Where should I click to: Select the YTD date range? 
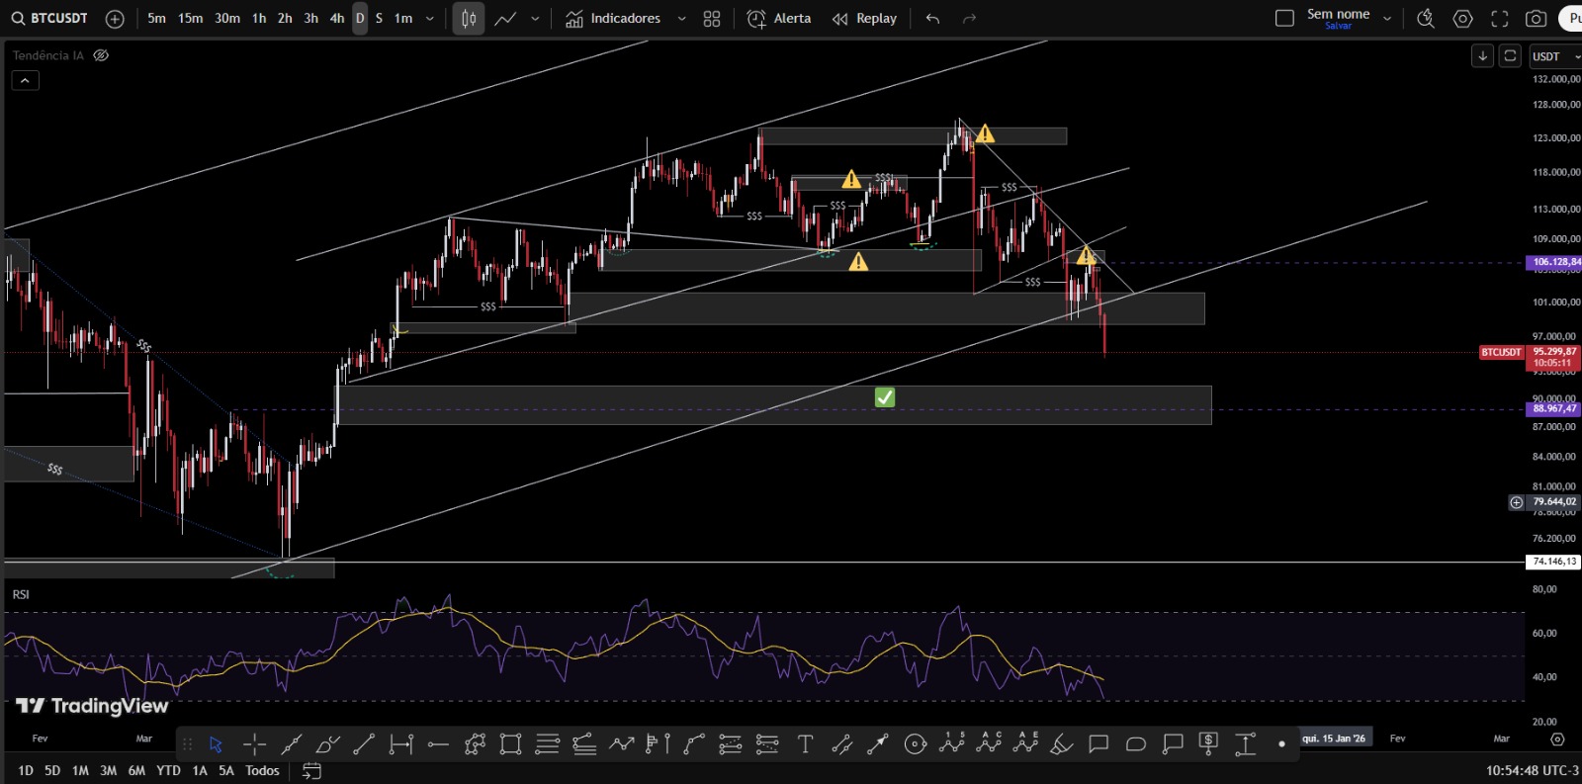click(x=168, y=771)
